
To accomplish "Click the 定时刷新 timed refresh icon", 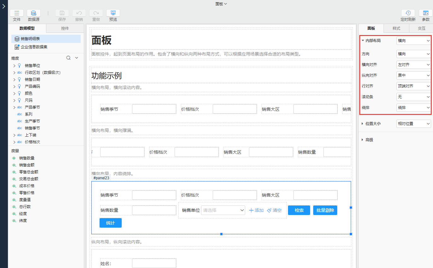I will coord(408,13).
